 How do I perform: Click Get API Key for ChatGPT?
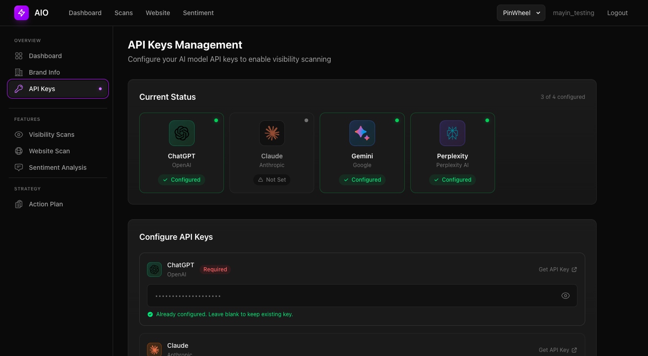point(557,269)
